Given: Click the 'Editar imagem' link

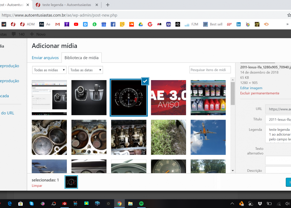Looking at the screenshot, I should click(251, 88).
